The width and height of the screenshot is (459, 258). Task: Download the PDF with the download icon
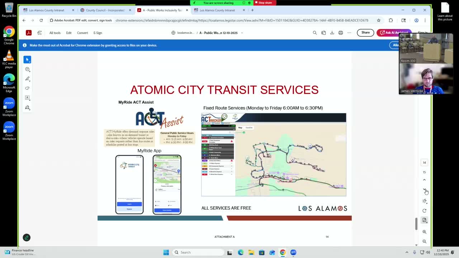pos(332,33)
